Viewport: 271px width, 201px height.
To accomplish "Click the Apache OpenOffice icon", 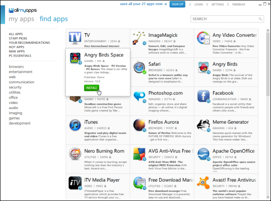I will point(203,154).
